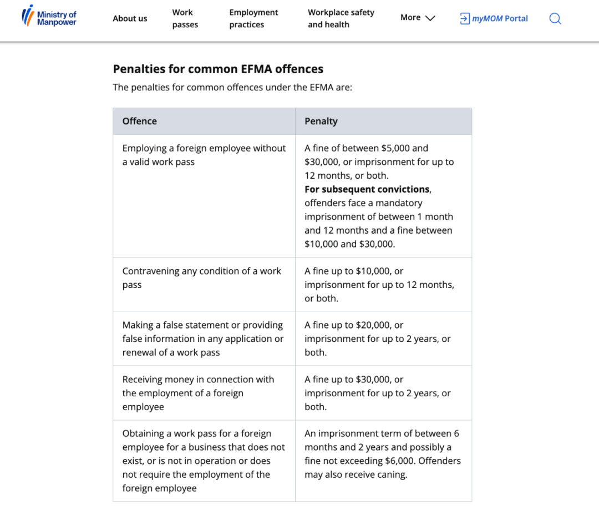Image resolution: width=599 pixels, height=510 pixels.
Task: Click the 'Receiving money in connection' offence cell
Action: point(204,393)
